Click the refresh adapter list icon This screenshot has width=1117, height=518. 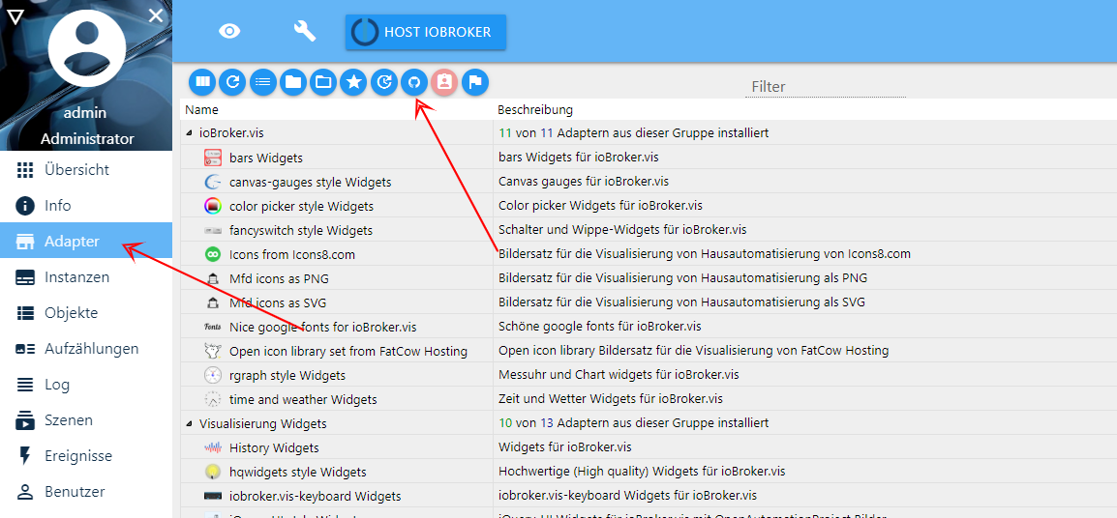tap(232, 82)
